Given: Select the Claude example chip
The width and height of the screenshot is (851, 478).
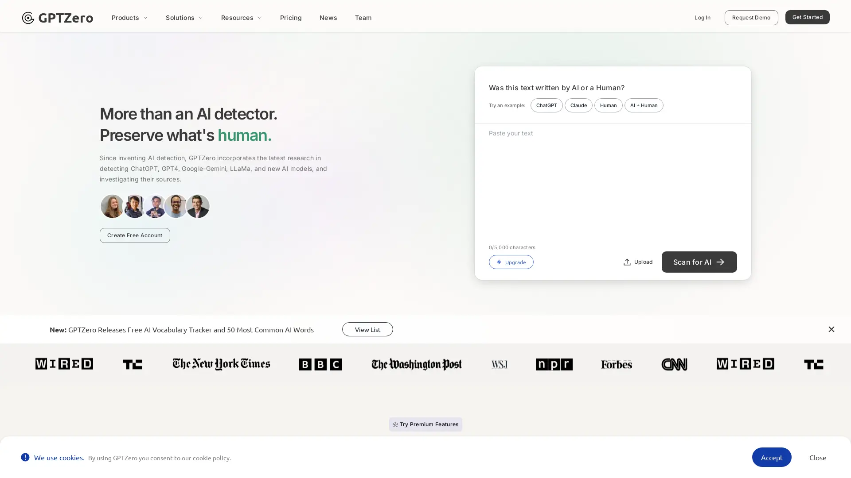Looking at the screenshot, I should coord(578,105).
